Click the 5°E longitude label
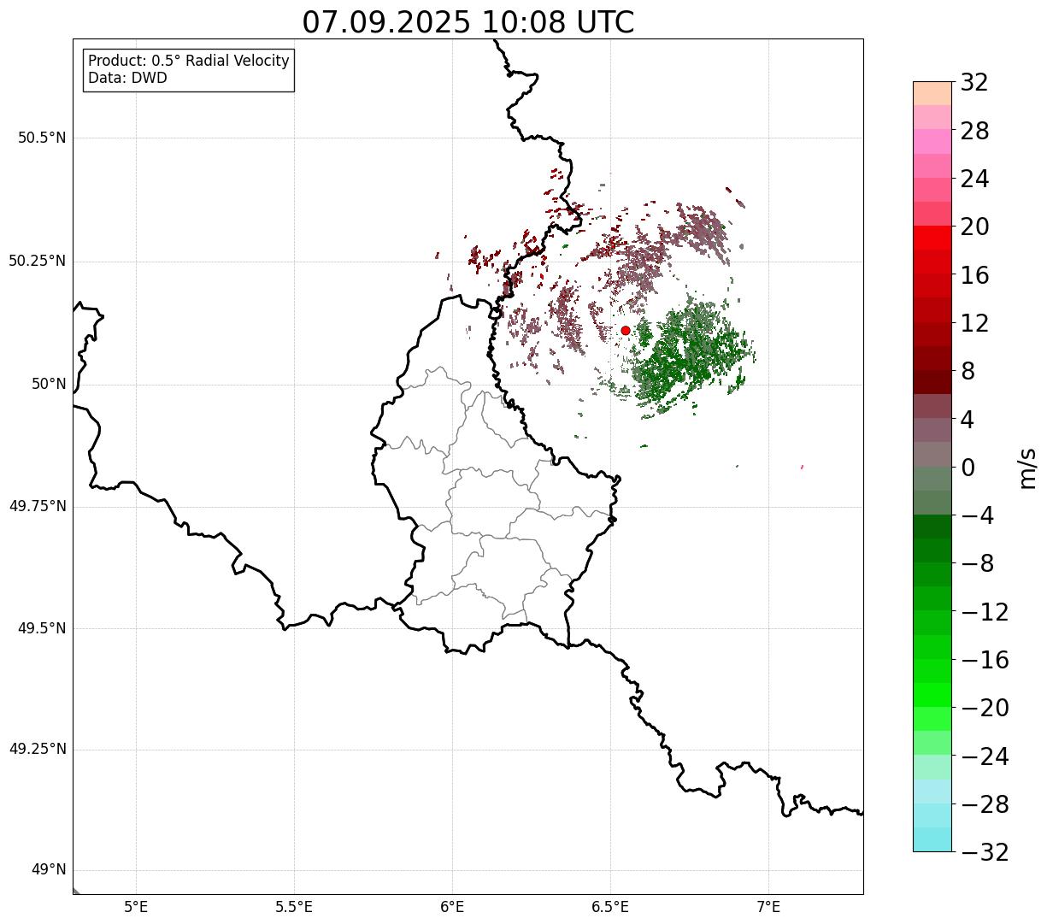Image resolution: width=1047 pixels, height=924 pixels. [x=136, y=907]
